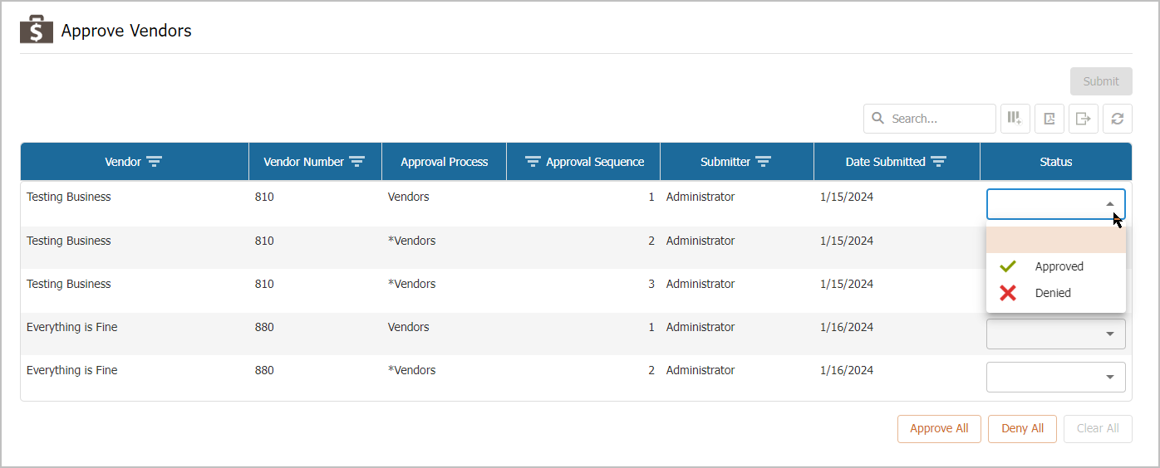This screenshot has width=1160, height=468.
Task: Click the export to PDF icon
Action: coord(1049,119)
